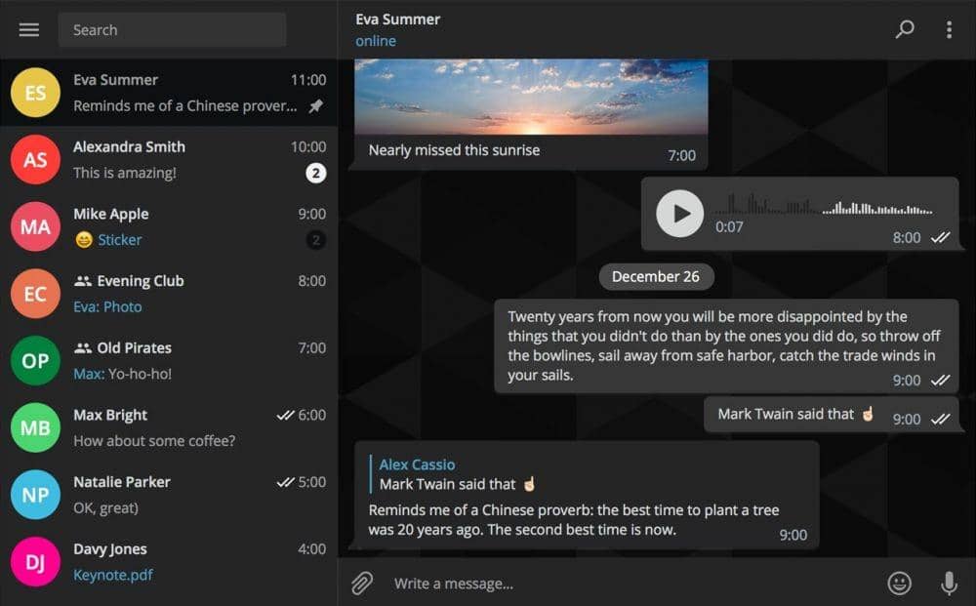Click the unread badge on Alexandra Smith's chat

point(314,173)
